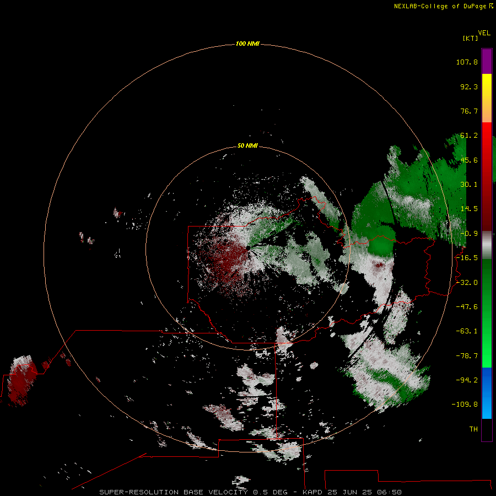Click the -47.6 legend value
This screenshot has height=496, width=496.
(x=467, y=307)
